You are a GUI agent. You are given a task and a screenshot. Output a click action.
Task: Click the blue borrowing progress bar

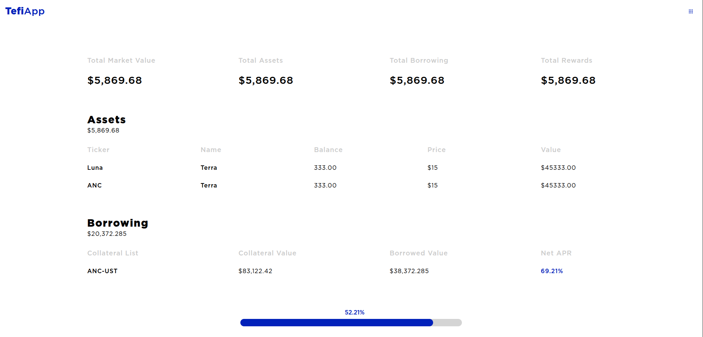(x=336, y=323)
